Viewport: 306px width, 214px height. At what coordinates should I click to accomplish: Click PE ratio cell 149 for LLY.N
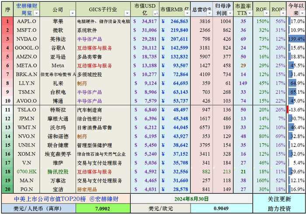(243, 83)
